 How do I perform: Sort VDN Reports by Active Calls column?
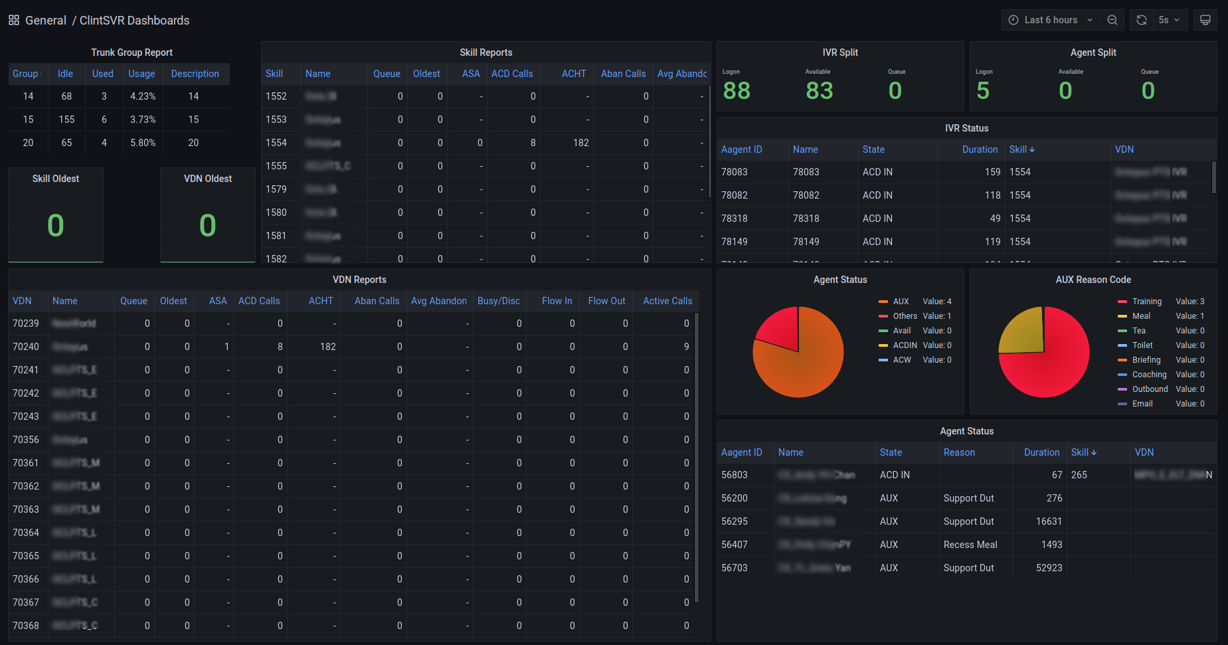[x=667, y=301]
